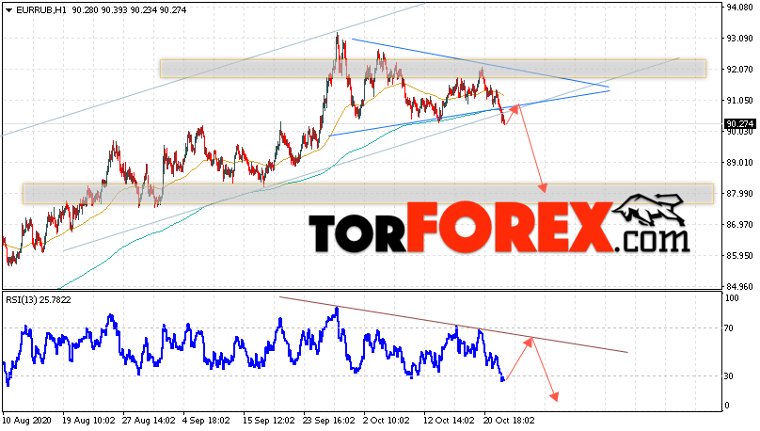Click the current price tag 90.274
This screenshot has height=431, width=760.
pos(740,124)
